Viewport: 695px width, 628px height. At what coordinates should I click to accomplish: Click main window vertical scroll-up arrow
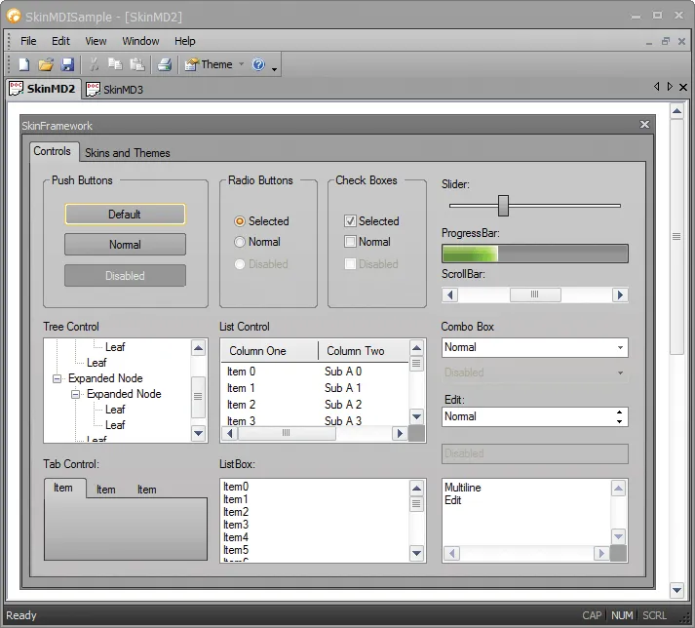tap(676, 111)
